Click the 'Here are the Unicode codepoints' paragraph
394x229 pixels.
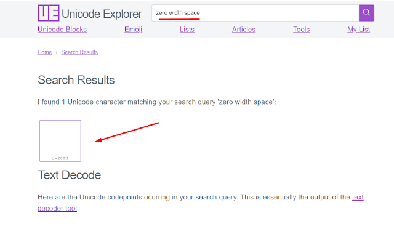tap(201, 203)
